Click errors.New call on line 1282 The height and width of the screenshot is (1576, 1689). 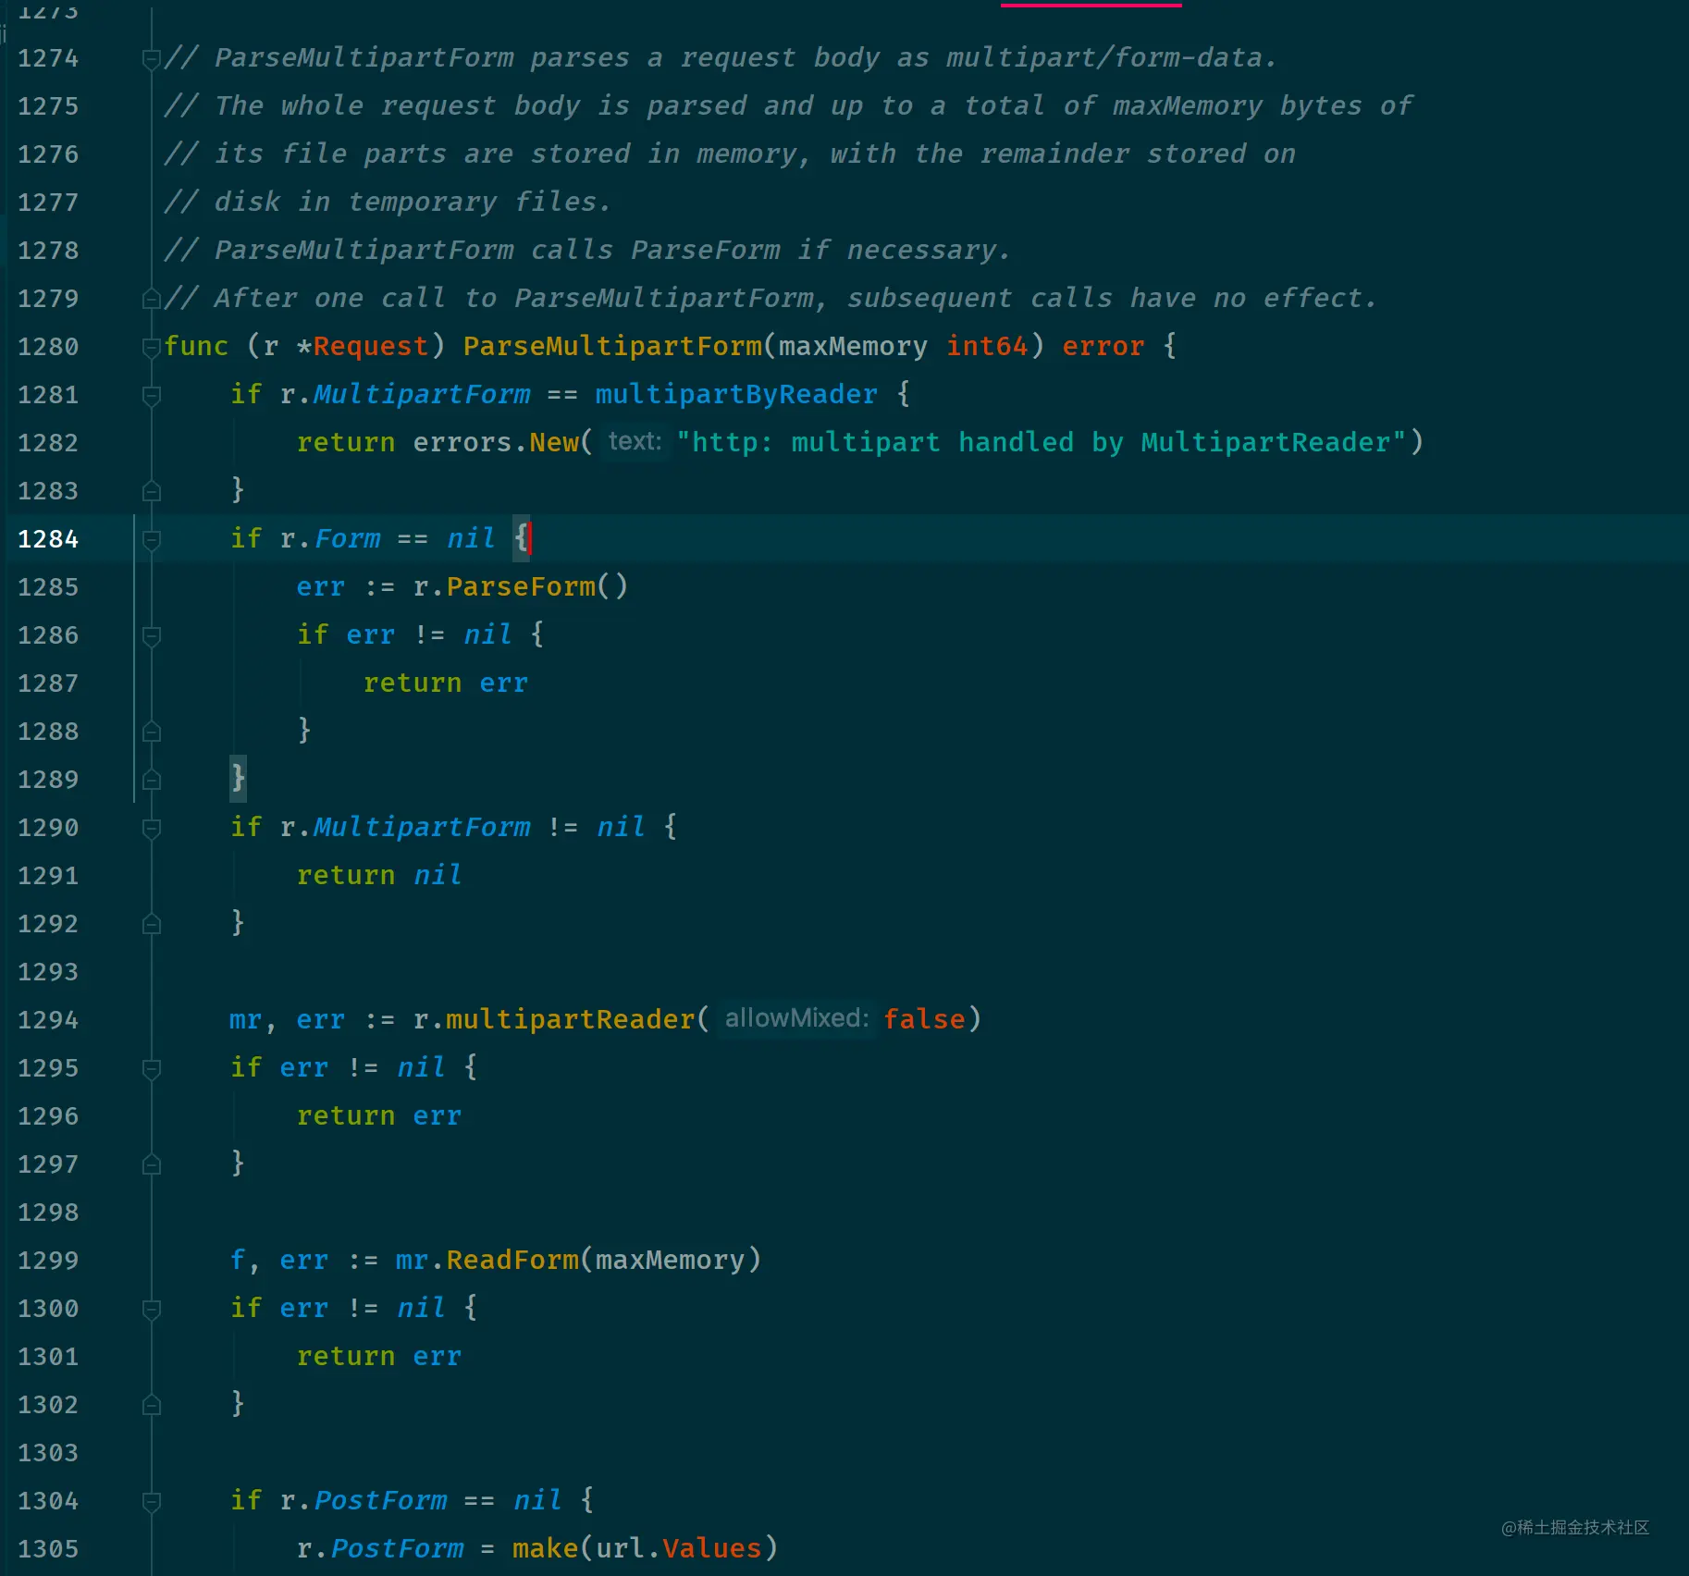(x=496, y=442)
